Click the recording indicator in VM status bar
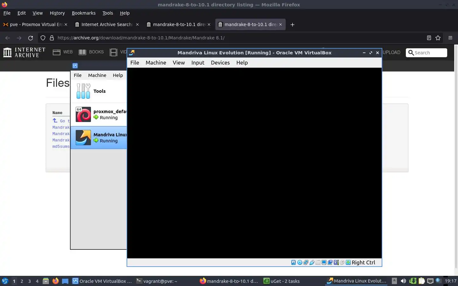This screenshot has width=458, height=286. [330, 262]
